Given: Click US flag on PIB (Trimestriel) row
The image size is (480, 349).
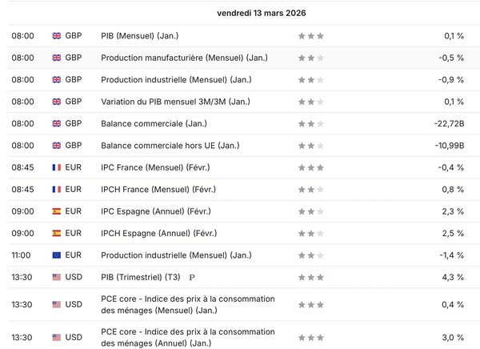Looking at the screenshot, I should (57, 277).
